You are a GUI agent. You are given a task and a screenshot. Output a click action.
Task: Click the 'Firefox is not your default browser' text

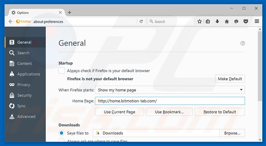(x=100, y=79)
